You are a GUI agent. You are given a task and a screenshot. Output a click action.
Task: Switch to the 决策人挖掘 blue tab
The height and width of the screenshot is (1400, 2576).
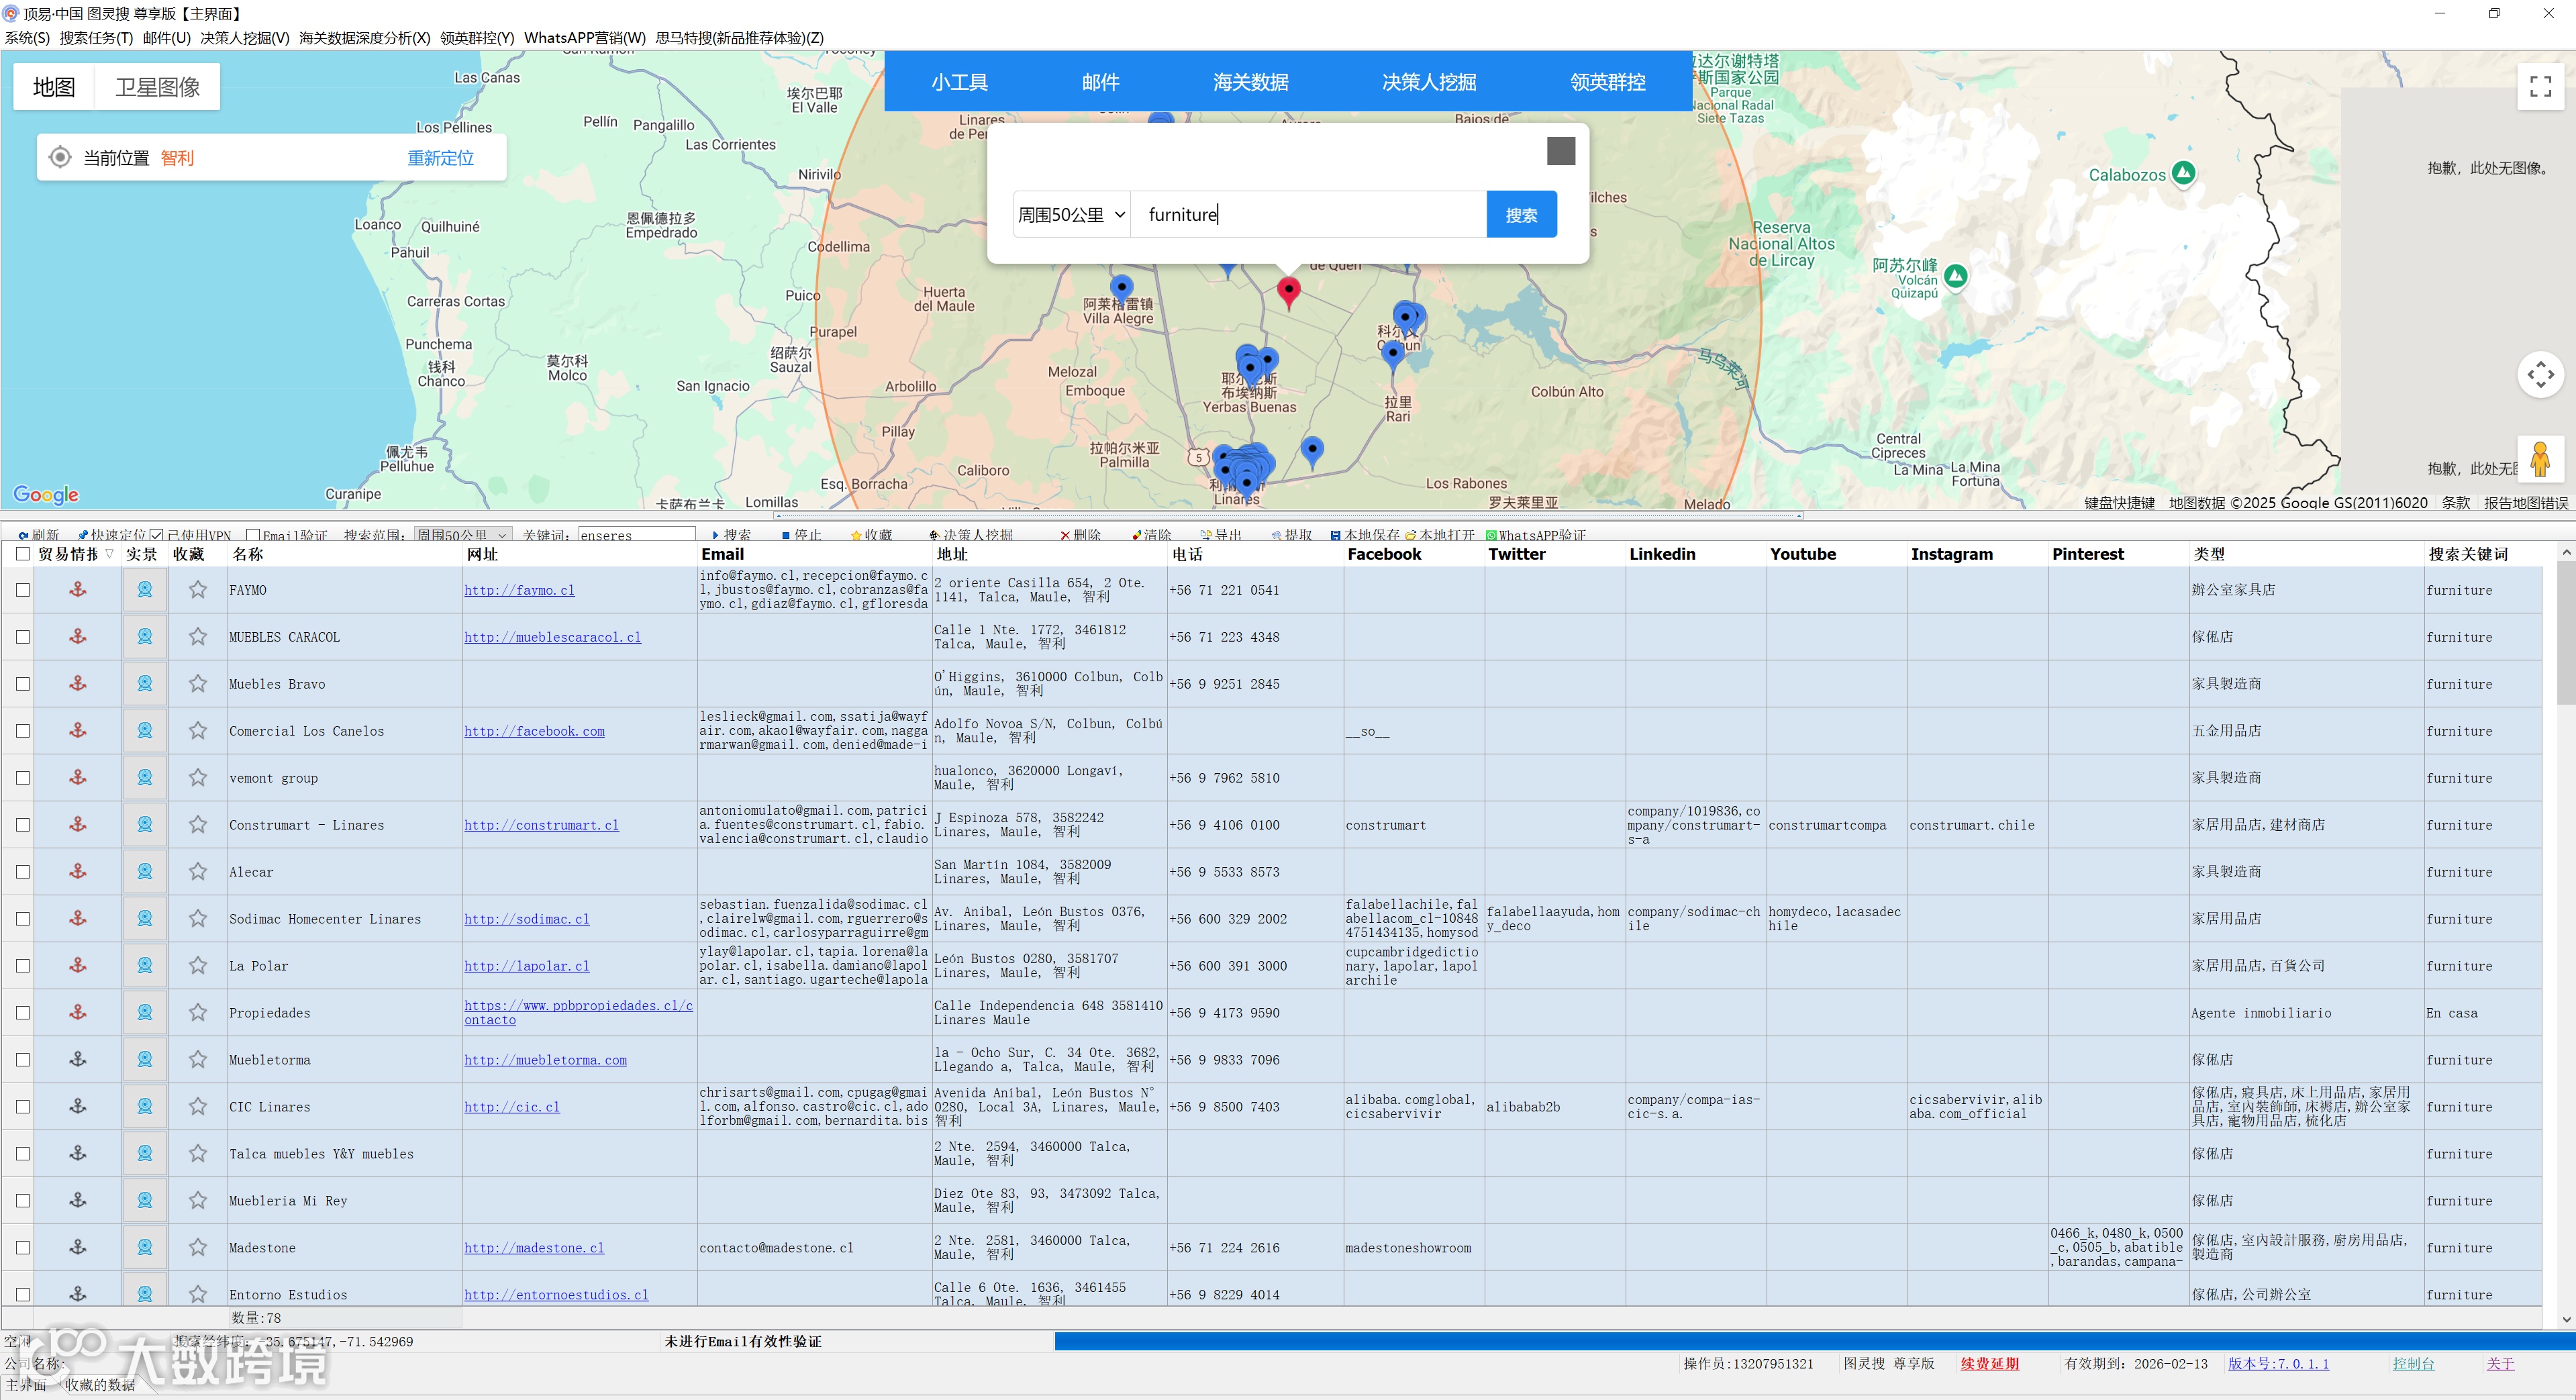[1428, 82]
